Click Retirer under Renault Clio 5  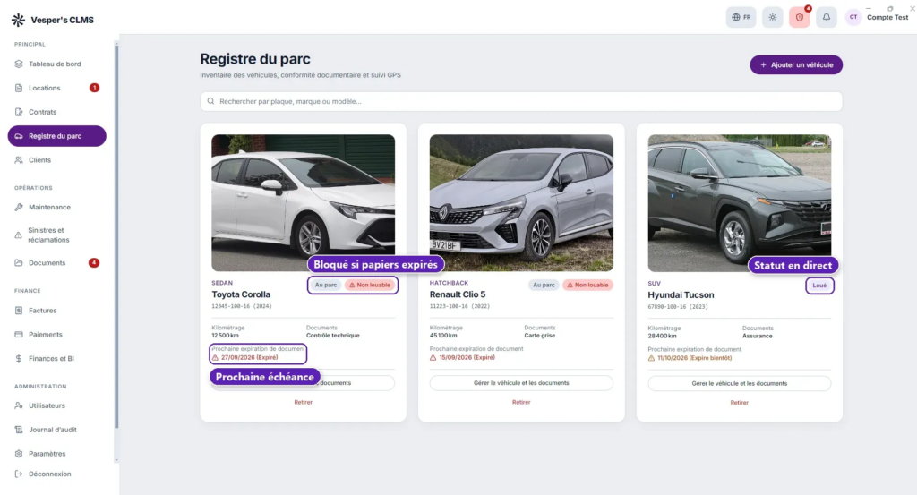pyautogui.click(x=521, y=402)
